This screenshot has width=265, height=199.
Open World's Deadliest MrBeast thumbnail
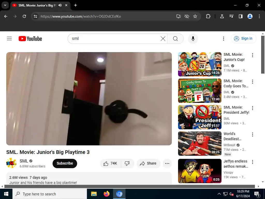point(200,144)
